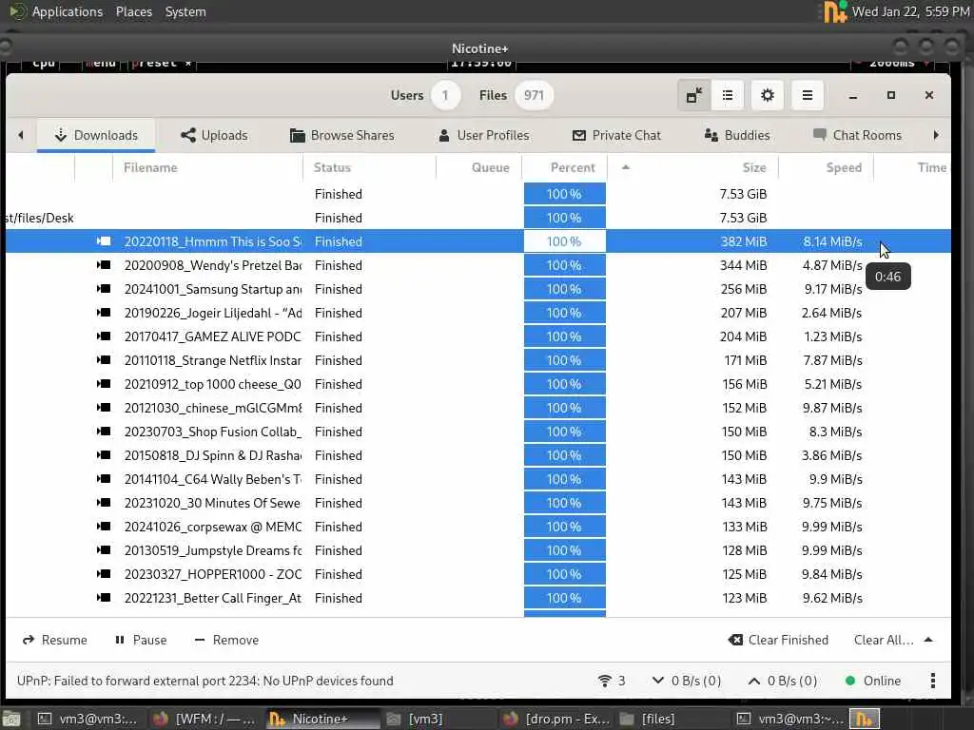This screenshot has width=974, height=730.
Task: Open the status bar three-dot menu
Action: (932, 681)
